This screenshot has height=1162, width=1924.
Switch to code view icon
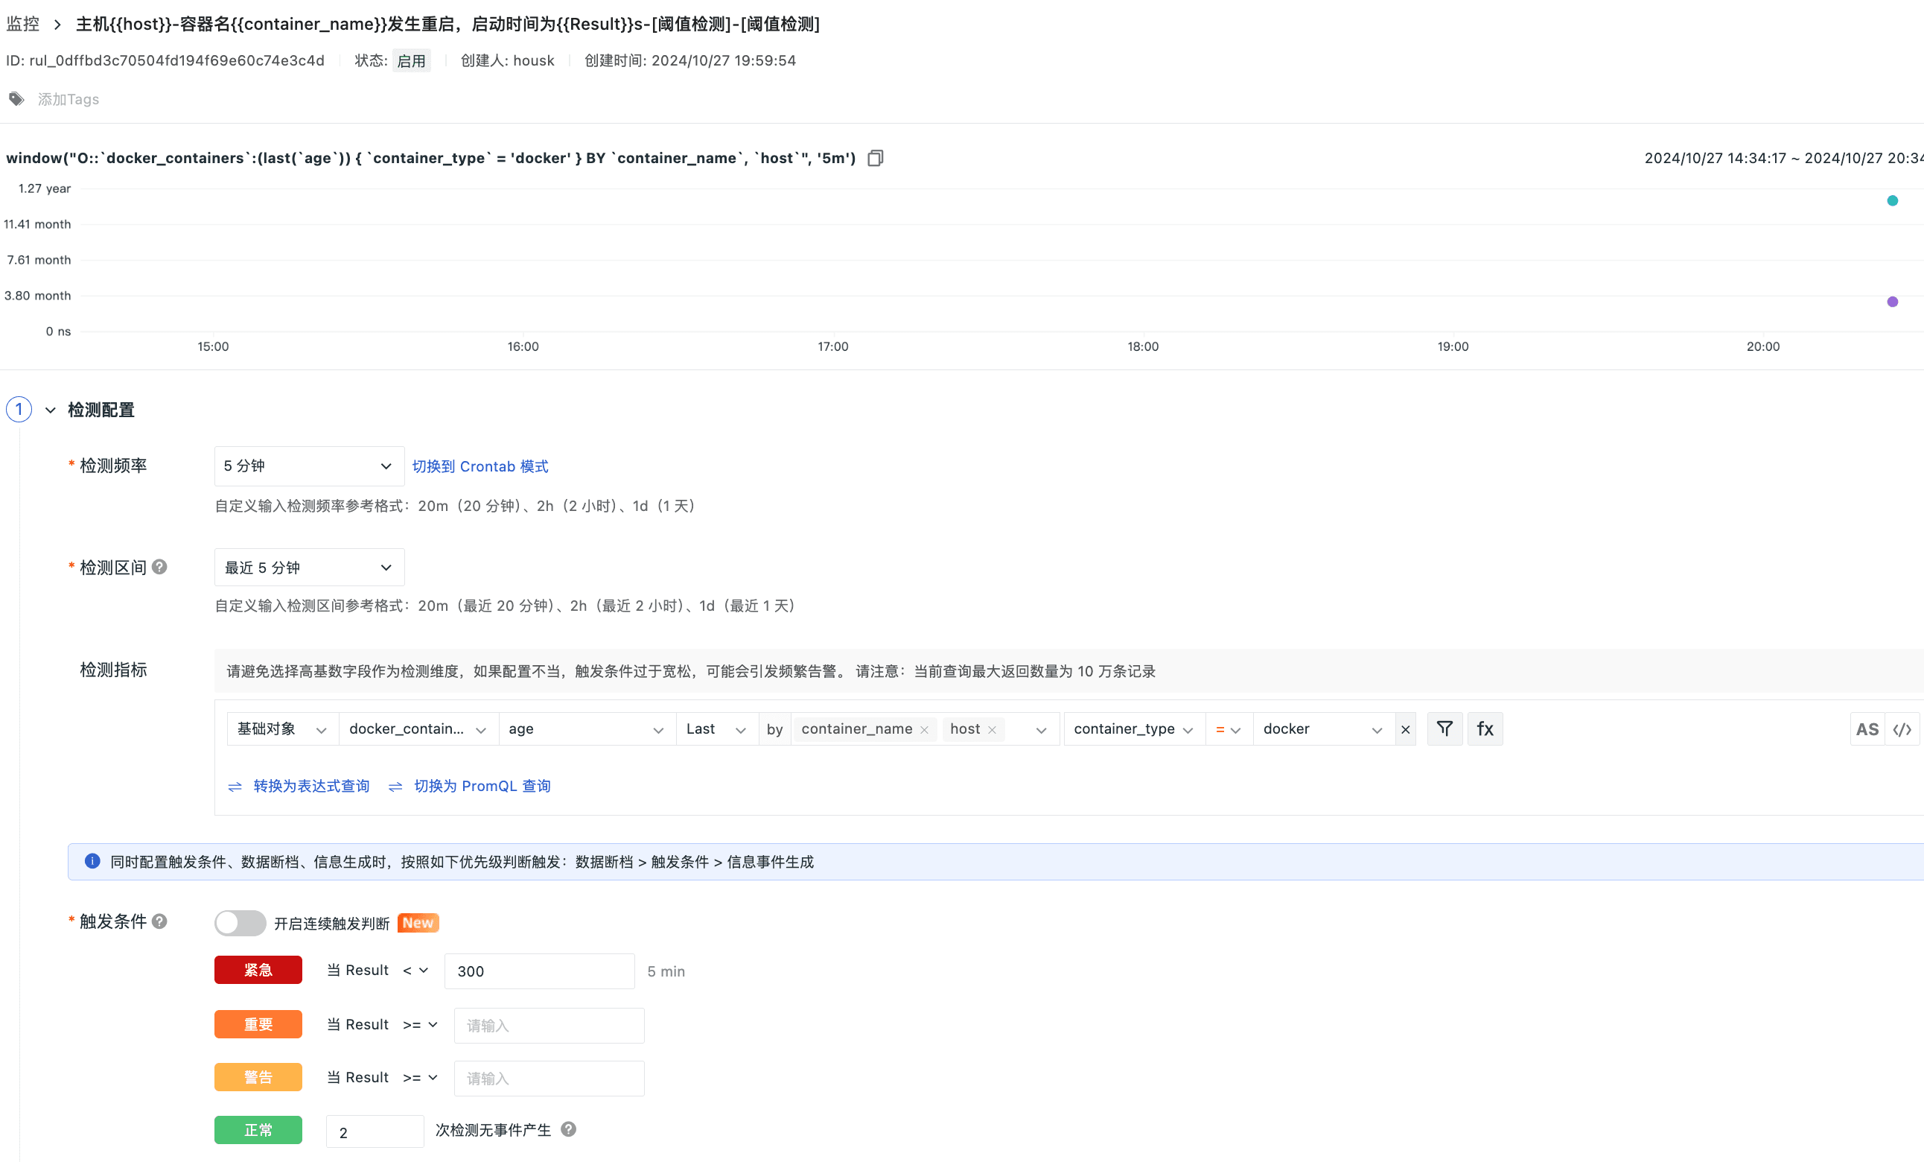tap(1902, 729)
